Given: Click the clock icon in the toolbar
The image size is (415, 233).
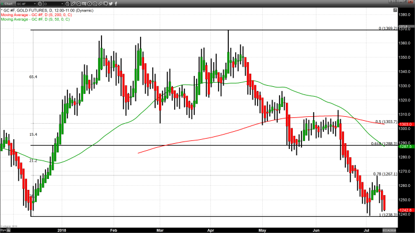Looking at the screenshot, I should pyautogui.click(x=67, y=4).
